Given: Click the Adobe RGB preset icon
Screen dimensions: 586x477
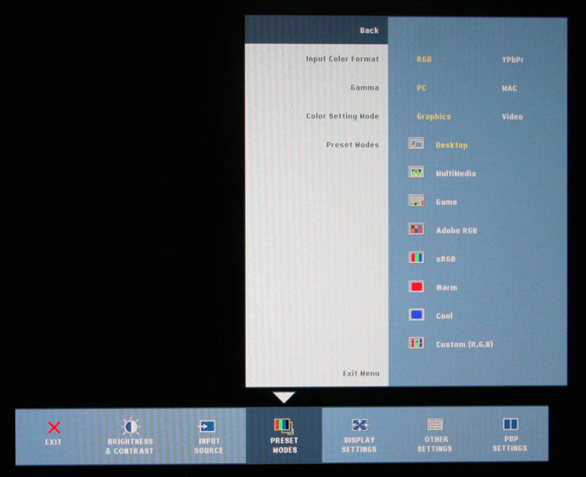Looking at the screenshot, I should pyautogui.click(x=416, y=229).
